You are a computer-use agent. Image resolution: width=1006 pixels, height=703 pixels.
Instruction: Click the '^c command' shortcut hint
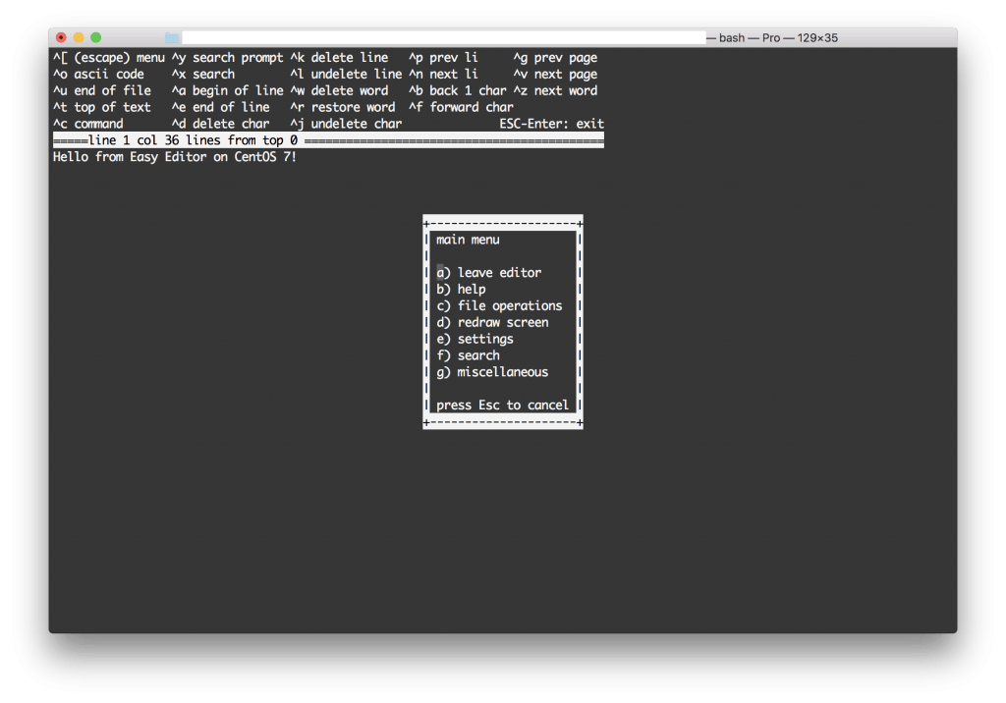[88, 124]
